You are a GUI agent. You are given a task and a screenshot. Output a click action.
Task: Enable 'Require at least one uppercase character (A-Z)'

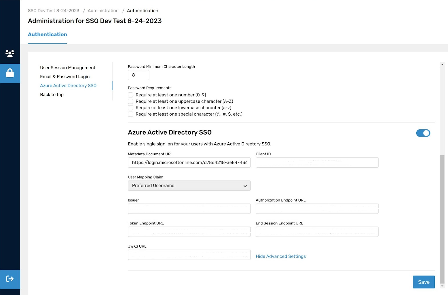tap(130, 101)
